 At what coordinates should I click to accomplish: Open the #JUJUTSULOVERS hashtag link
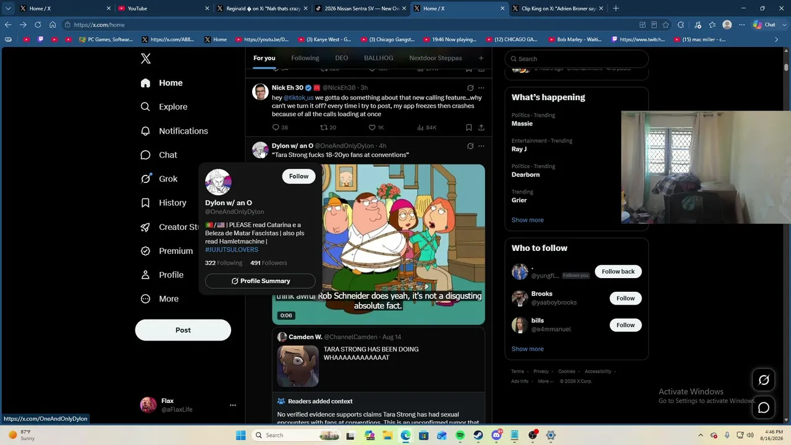[x=232, y=250]
